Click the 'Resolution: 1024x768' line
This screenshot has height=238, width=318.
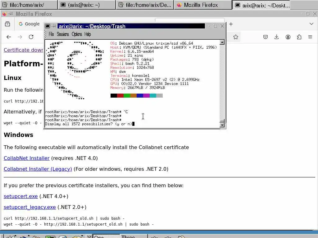click(132, 68)
